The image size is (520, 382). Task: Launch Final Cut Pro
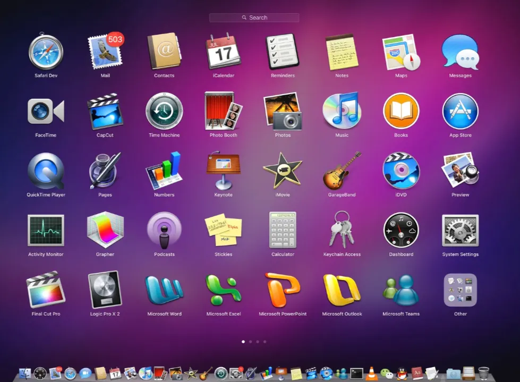(x=46, y=290)
